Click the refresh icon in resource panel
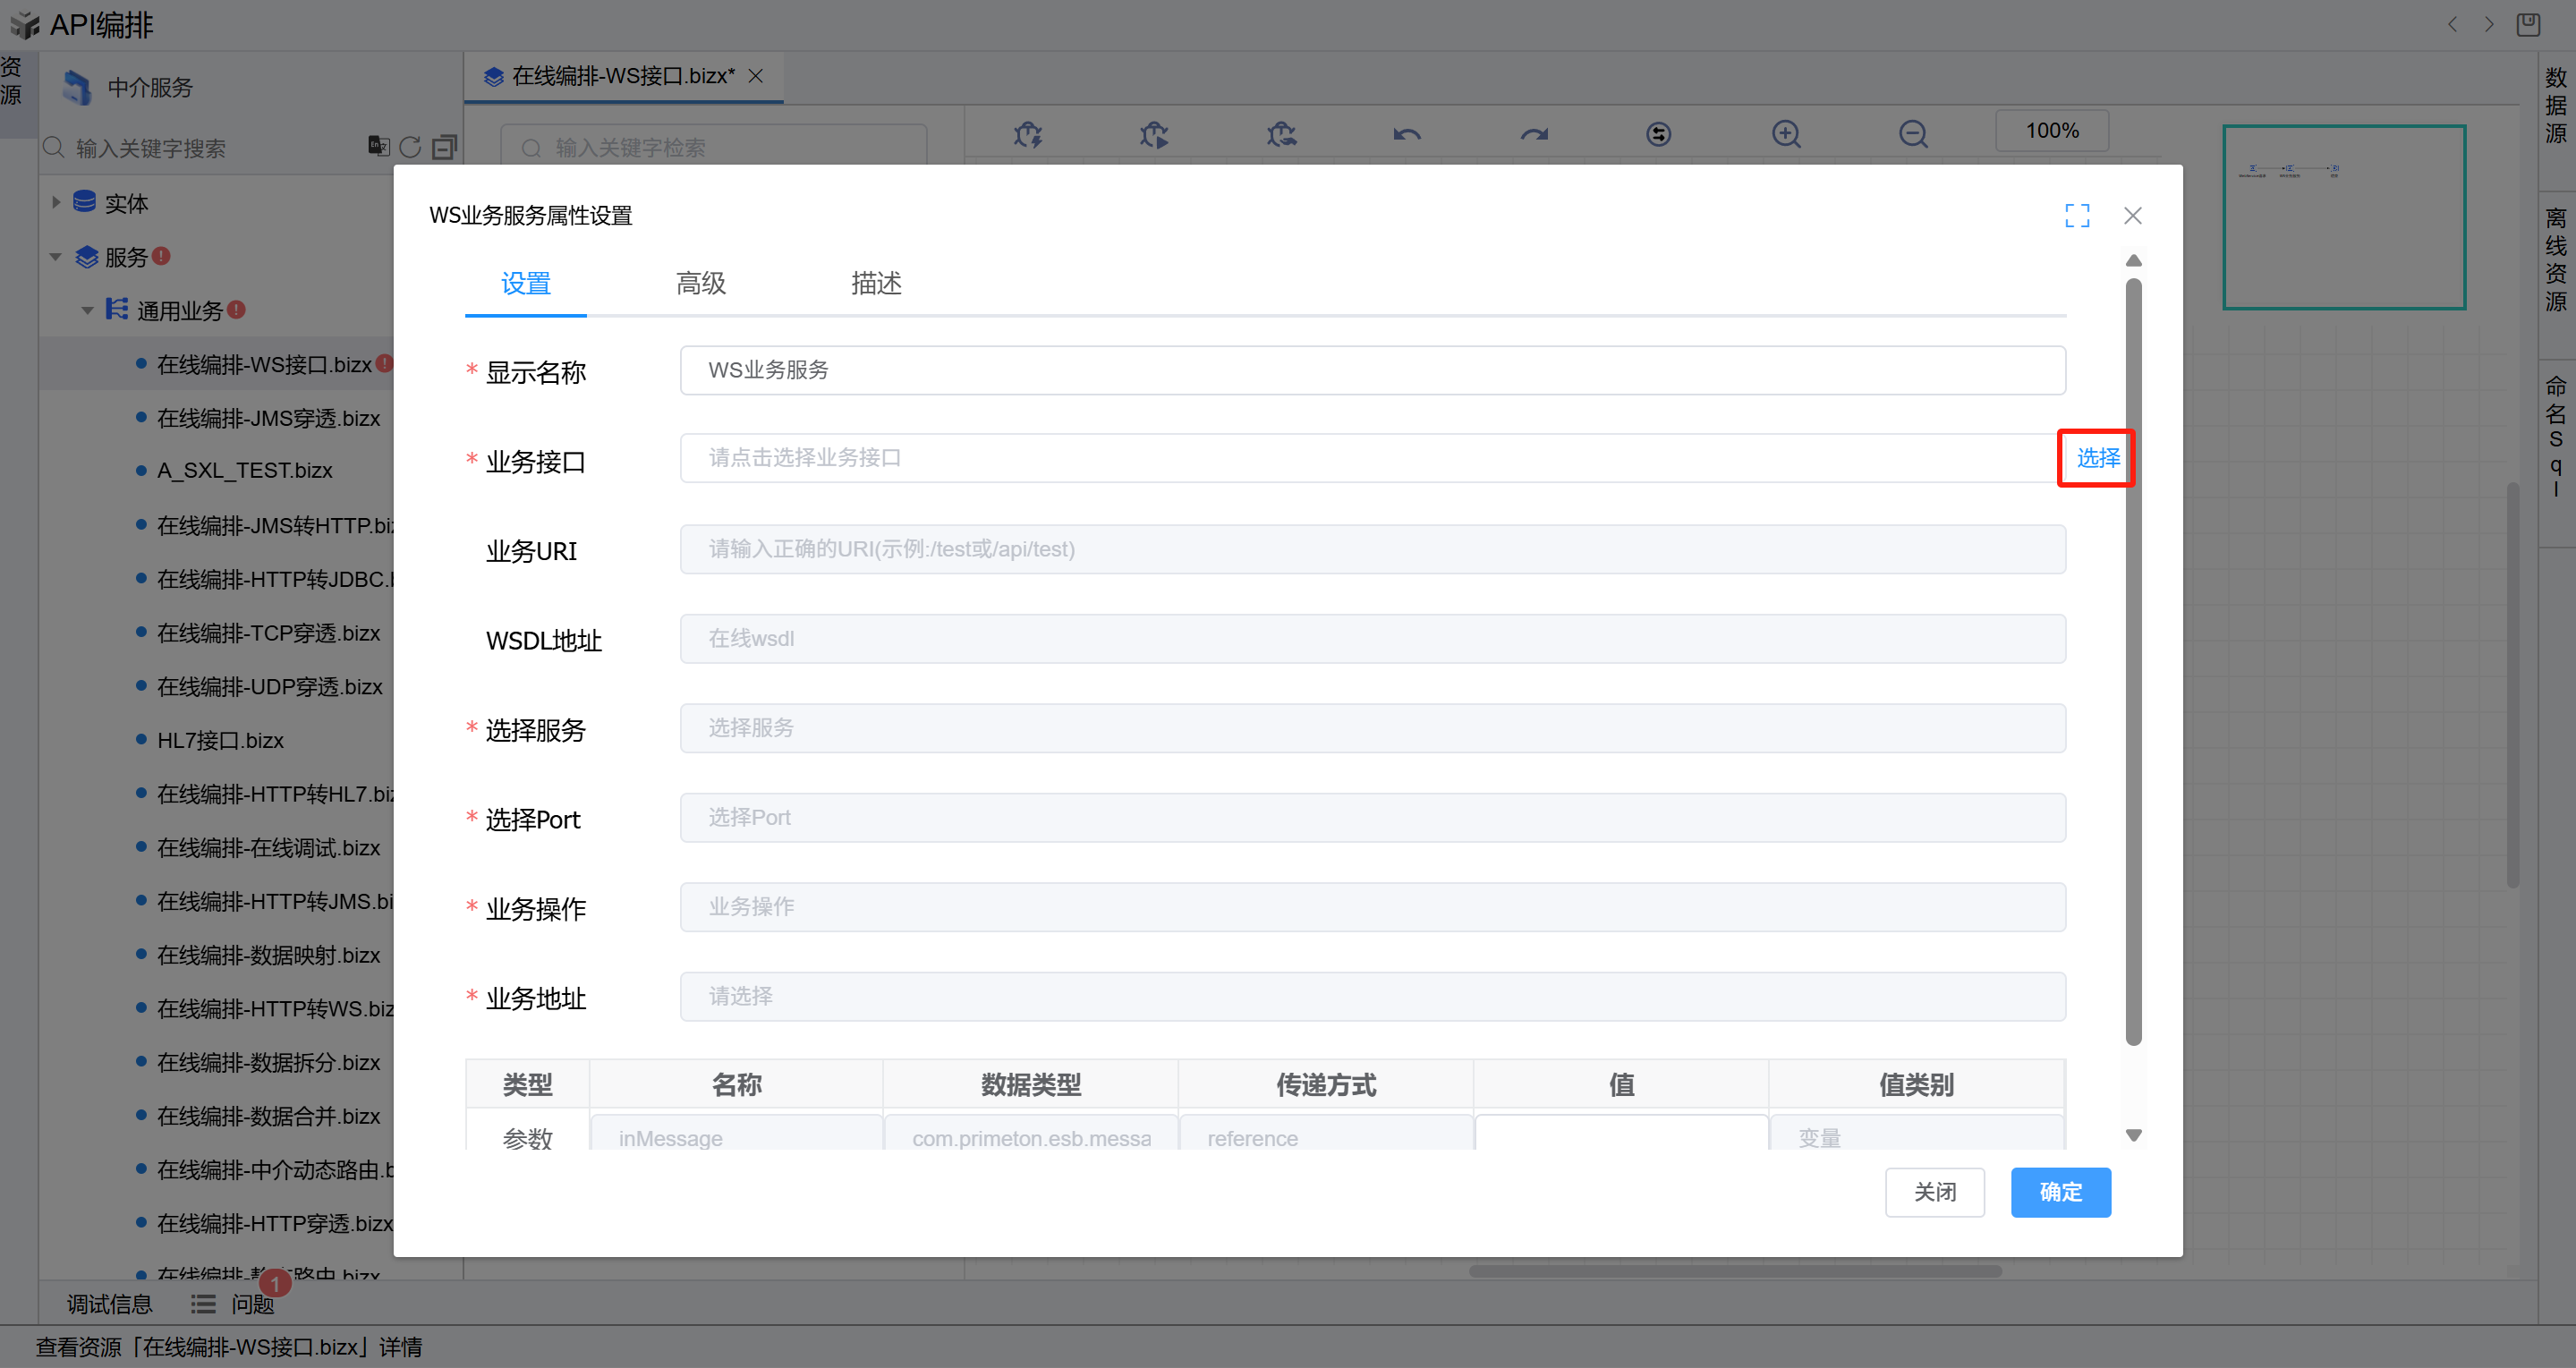2576x1368 pixels. tap(410, 148)
